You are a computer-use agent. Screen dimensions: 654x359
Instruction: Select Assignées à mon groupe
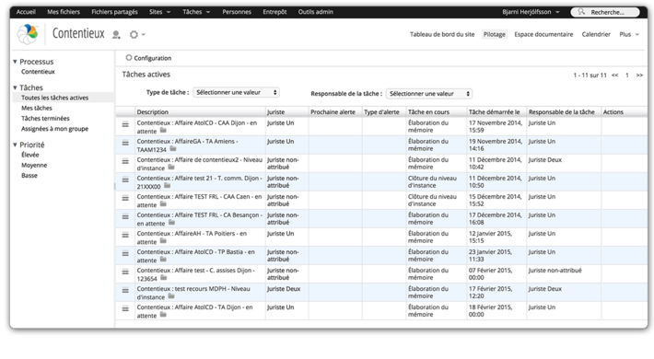tap(54, 129)
